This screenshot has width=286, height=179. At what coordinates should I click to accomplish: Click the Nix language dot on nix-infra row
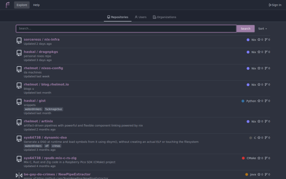(248, 40)
